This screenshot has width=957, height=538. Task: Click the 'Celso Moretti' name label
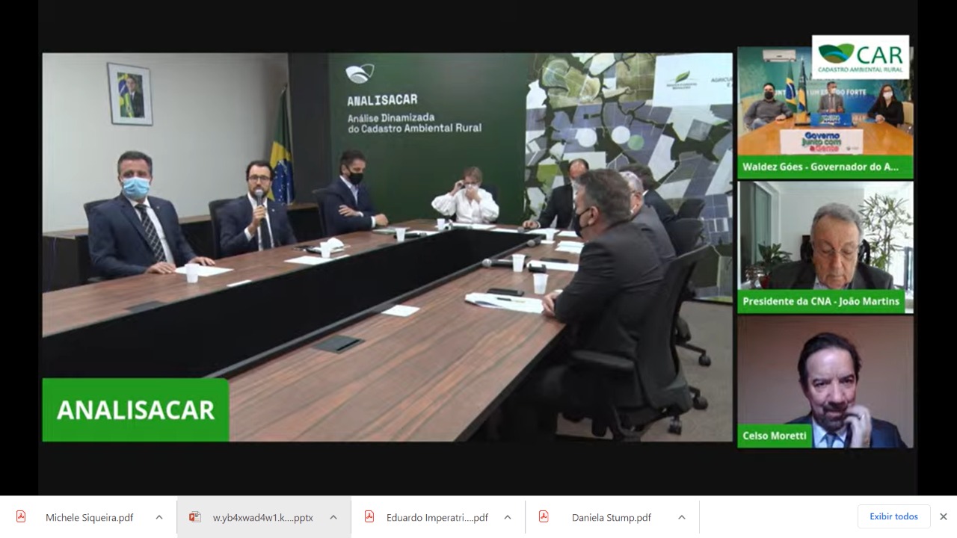[775, 436]
